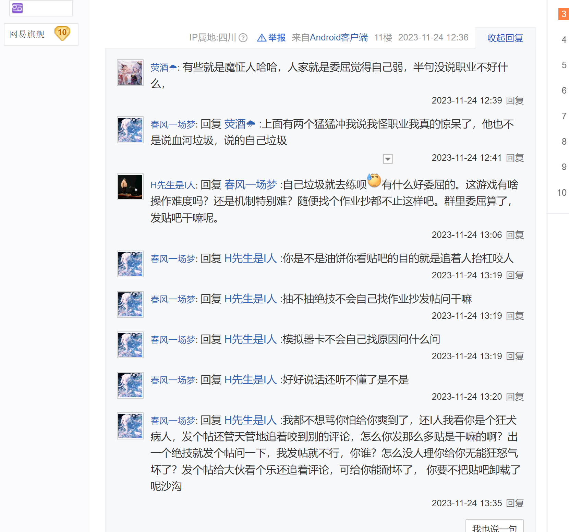
Task: Click the 举报 warning triangle icon
Action: (x=262, y=38)
